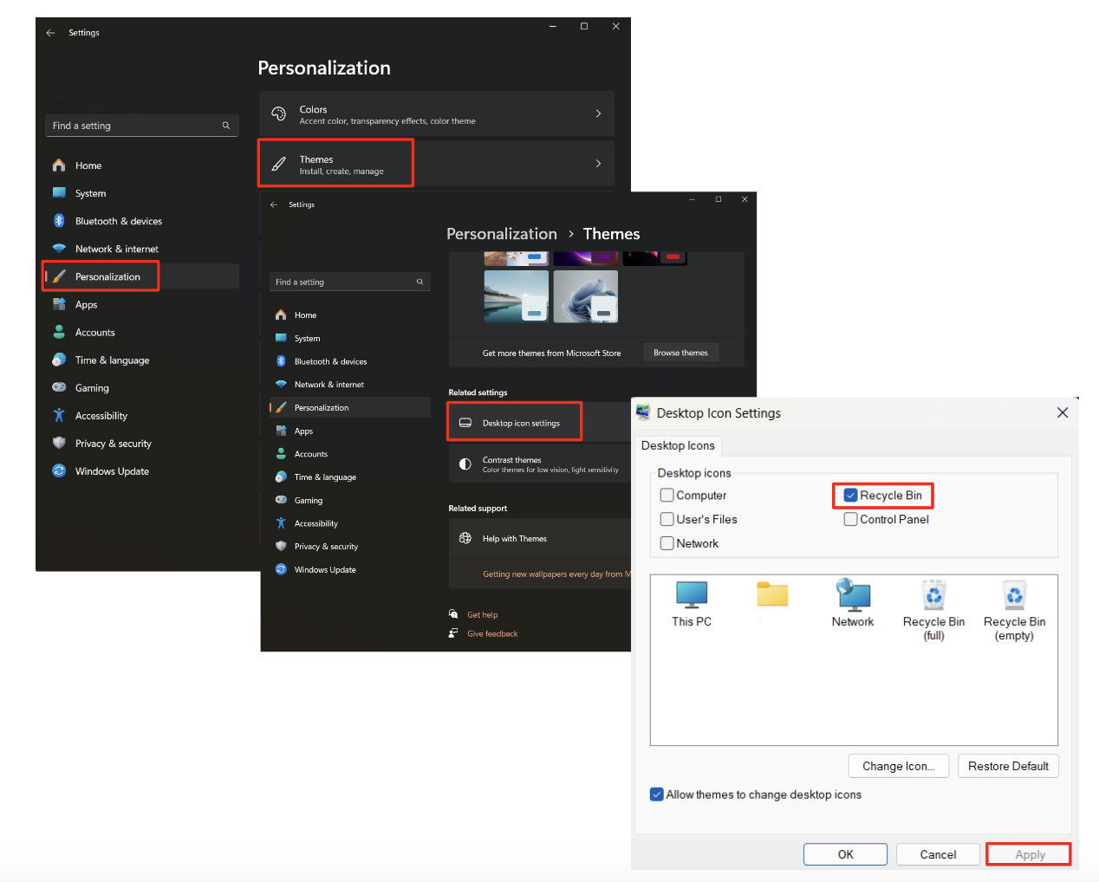The height and width of the screenshot is (882, 1099).
Task: Click the Find a setting search field
Action: (141, 125)
